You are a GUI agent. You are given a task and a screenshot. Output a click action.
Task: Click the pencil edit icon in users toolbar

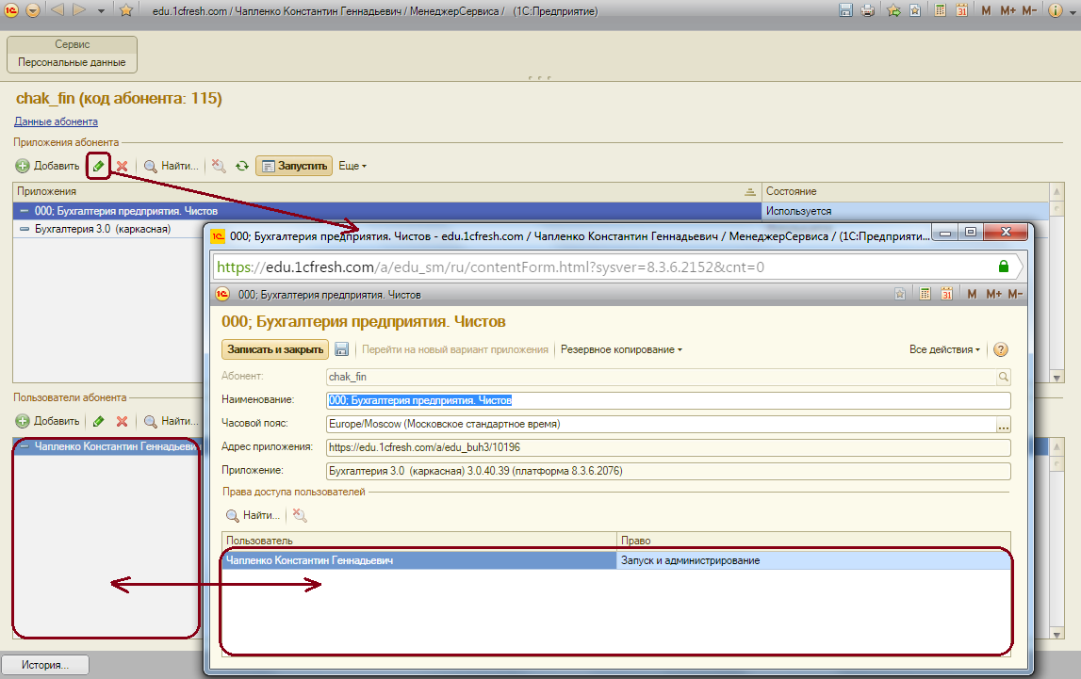[x=99, y=421]
